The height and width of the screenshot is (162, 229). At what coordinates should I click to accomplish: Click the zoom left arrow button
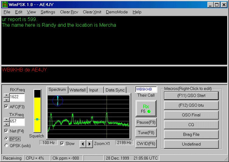83,144
